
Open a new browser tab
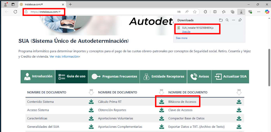point(70,4)
